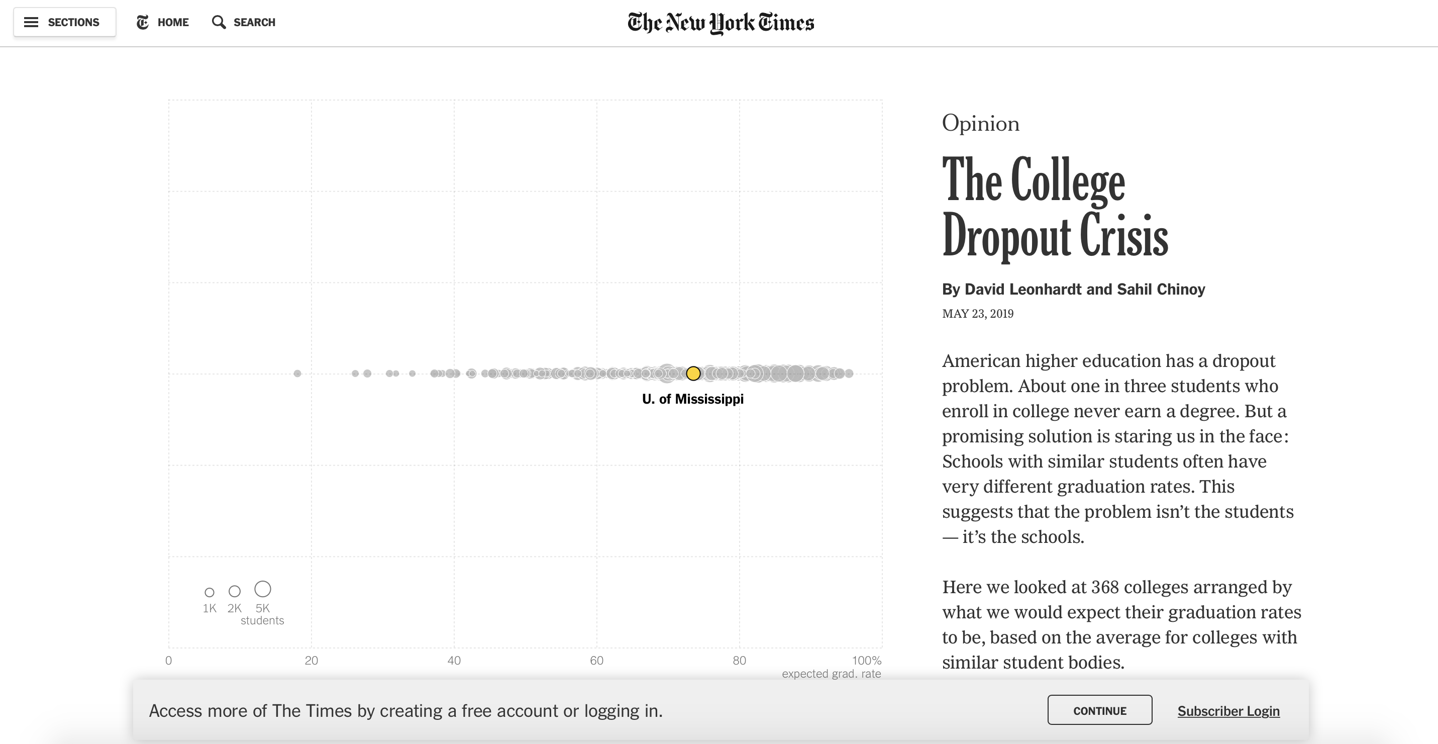
Task: Click the 2K students legend circle
Action: click(x=235, y=591)
